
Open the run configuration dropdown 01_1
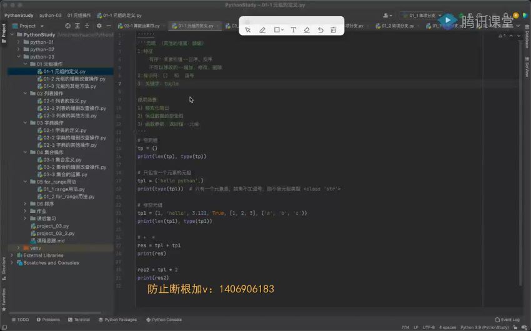[x=422, y=15]
